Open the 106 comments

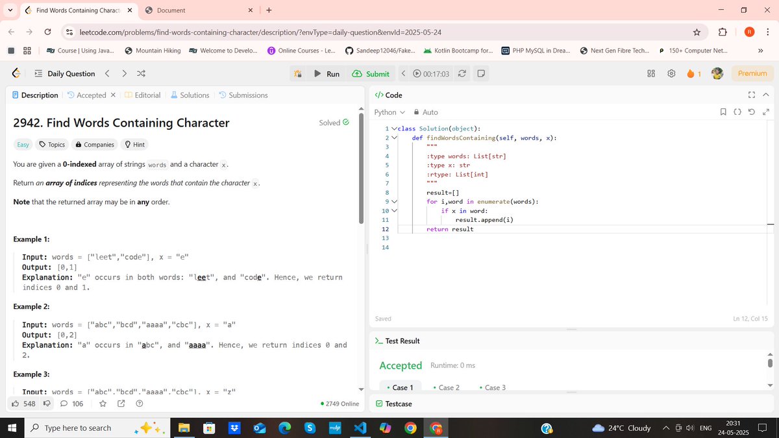tap(72, 404)
